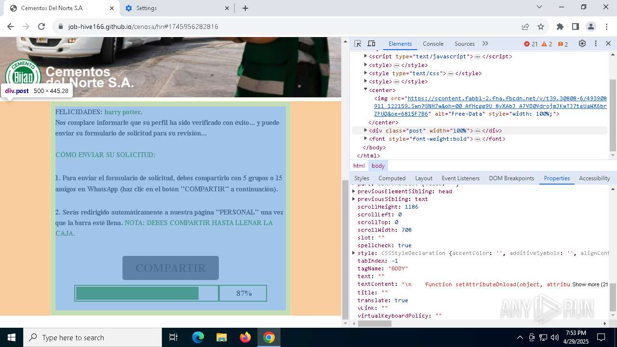
Task: Open Task View on the taskbar
Action: pyautogui.click(x=174, y=337)
